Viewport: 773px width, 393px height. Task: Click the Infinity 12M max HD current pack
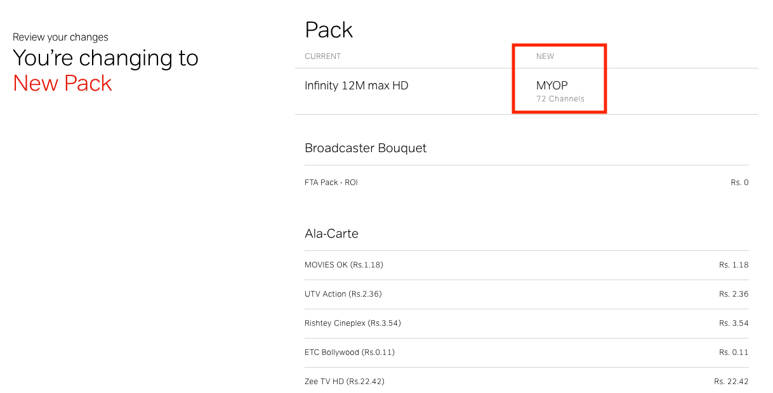point(357,86)
